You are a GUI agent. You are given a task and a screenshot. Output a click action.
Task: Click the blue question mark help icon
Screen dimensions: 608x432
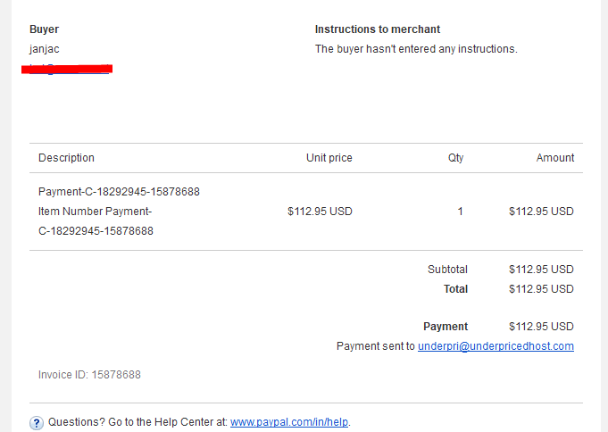[37, 423]
